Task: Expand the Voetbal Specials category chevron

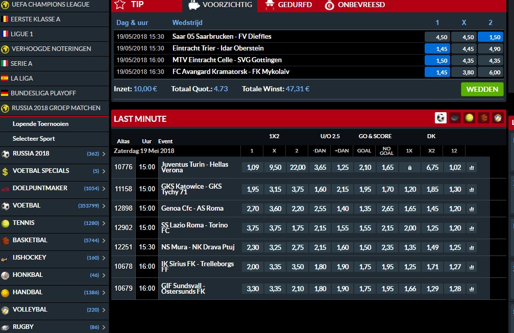Action: (x=104, y=171)
